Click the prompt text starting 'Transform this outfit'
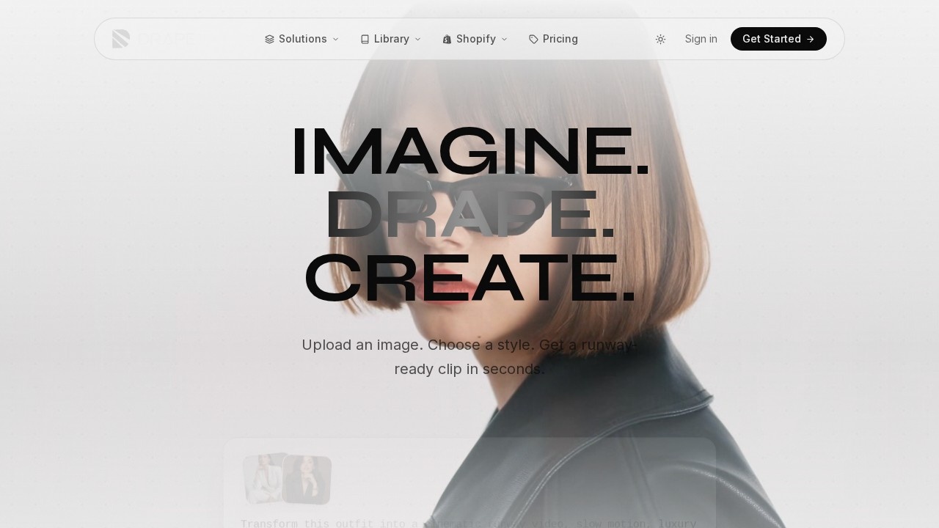This screenshot has height=528, width=939. [x=469, y=523]
